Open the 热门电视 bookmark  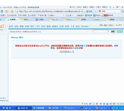coord(22,15)
